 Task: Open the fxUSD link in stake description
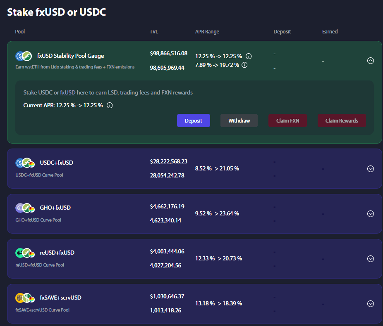coord(68,92)
